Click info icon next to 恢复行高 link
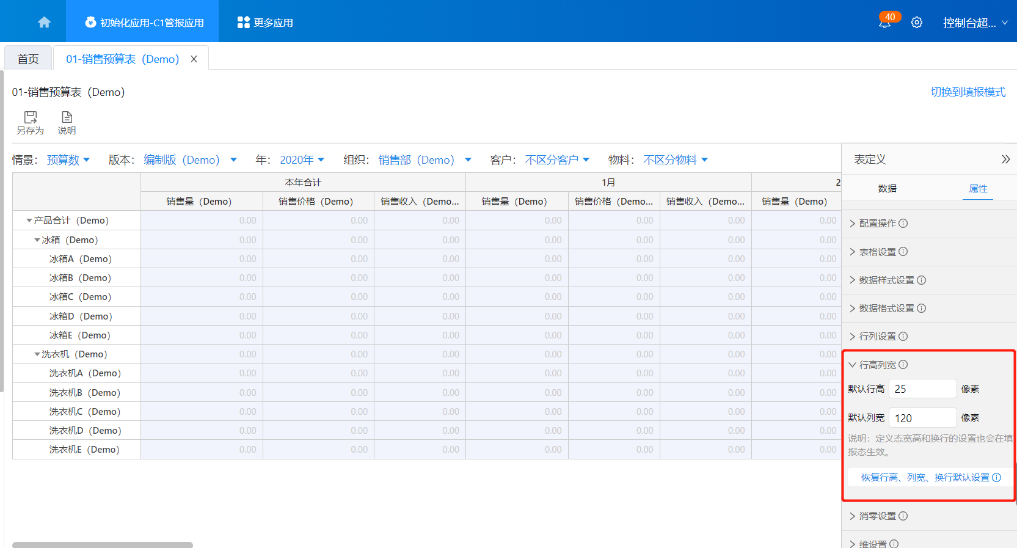1017x548 pixels. click(997, 478)
